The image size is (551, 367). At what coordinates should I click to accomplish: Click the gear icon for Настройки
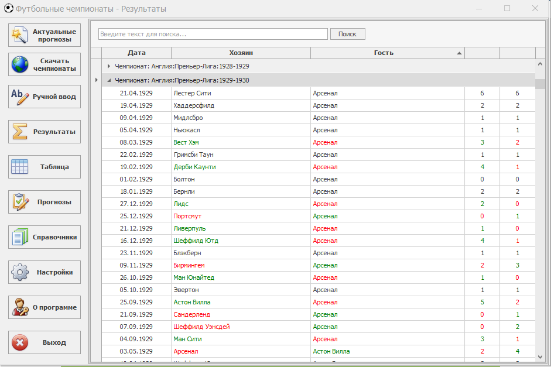20,272
